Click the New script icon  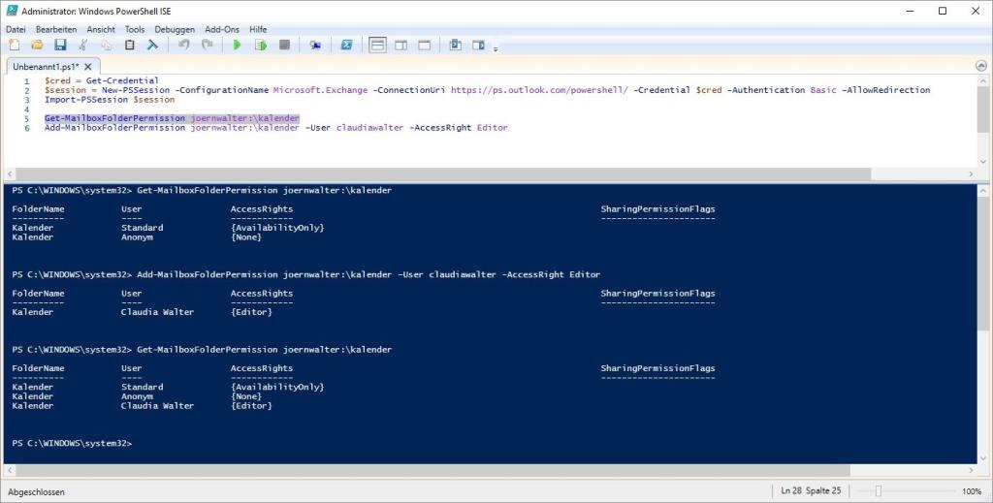pyautogui.click(x=14, y=45)
